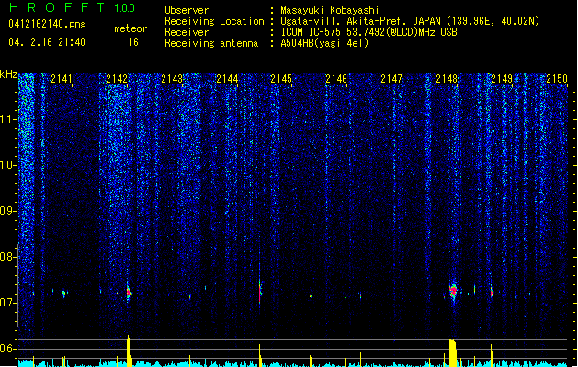Click the 2147 time axis marker
The image size is (578, 367).
(391, 79)
